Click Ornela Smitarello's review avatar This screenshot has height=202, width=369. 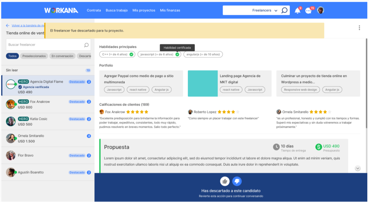279,112
